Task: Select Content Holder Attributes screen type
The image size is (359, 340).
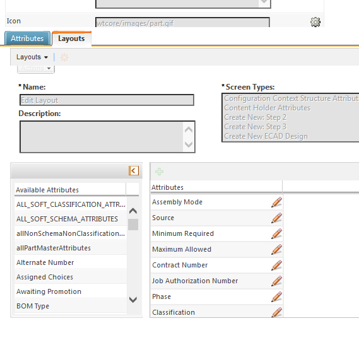Action: [x=267, y=108]
